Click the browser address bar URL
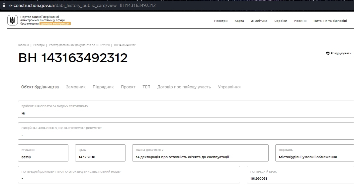 (x=82, y=5)
